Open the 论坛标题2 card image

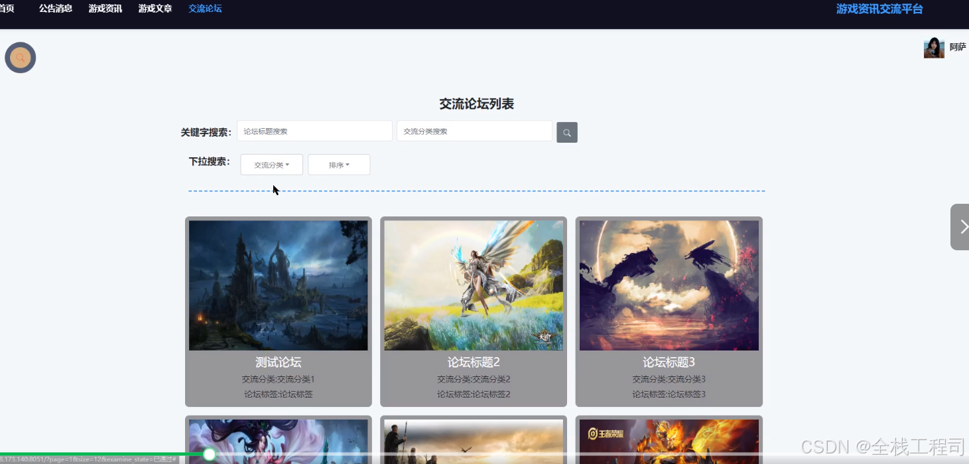click(x=474, y=285)
